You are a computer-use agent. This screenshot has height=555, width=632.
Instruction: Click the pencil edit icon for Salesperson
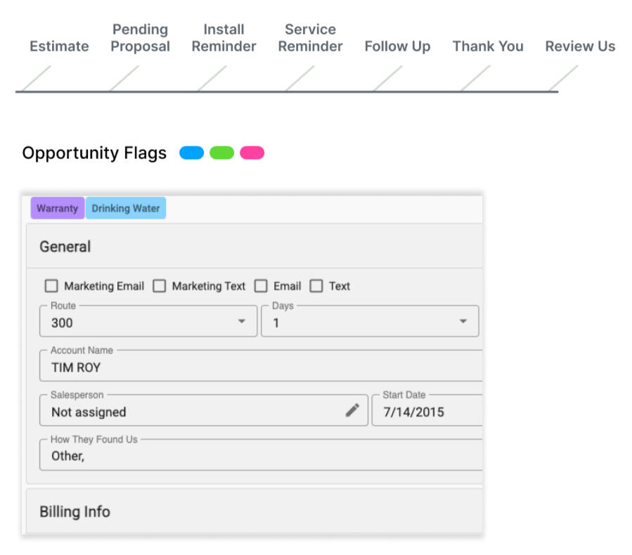pyautogui.click(x=352, y=411)
